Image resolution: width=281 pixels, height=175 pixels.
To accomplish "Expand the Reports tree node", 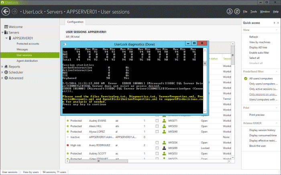I will [2, 66].
